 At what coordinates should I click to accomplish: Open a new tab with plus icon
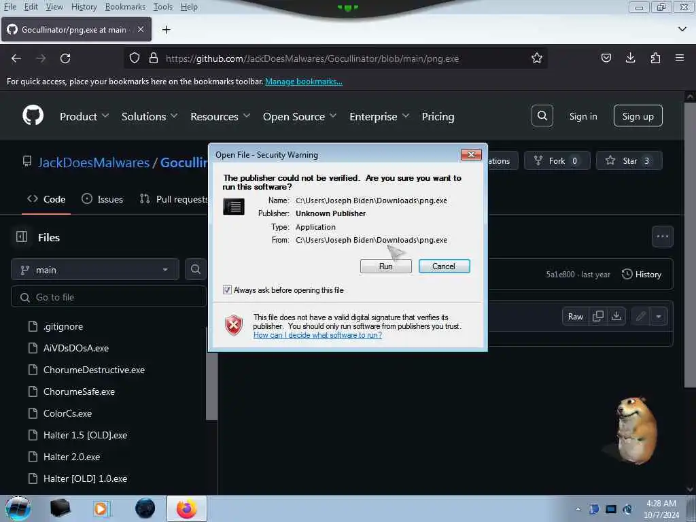tap(166, 30)
